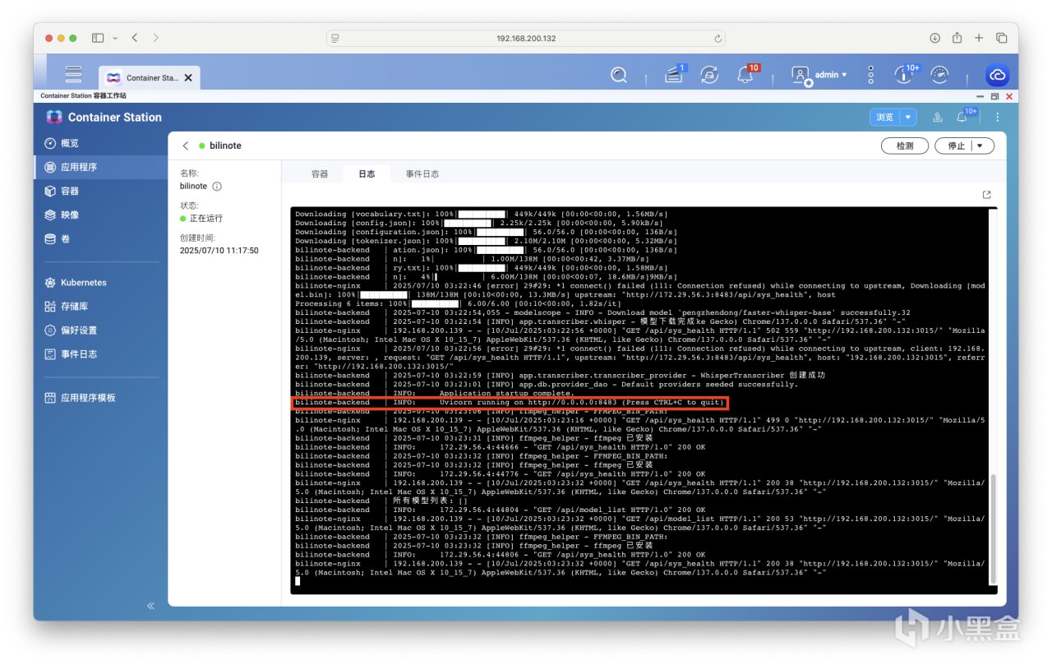The width and height of the screenshot is (1052, 665).
Task: Select the Container Sta... app tab
Action: pyautogui.click(x=148, y=78)
